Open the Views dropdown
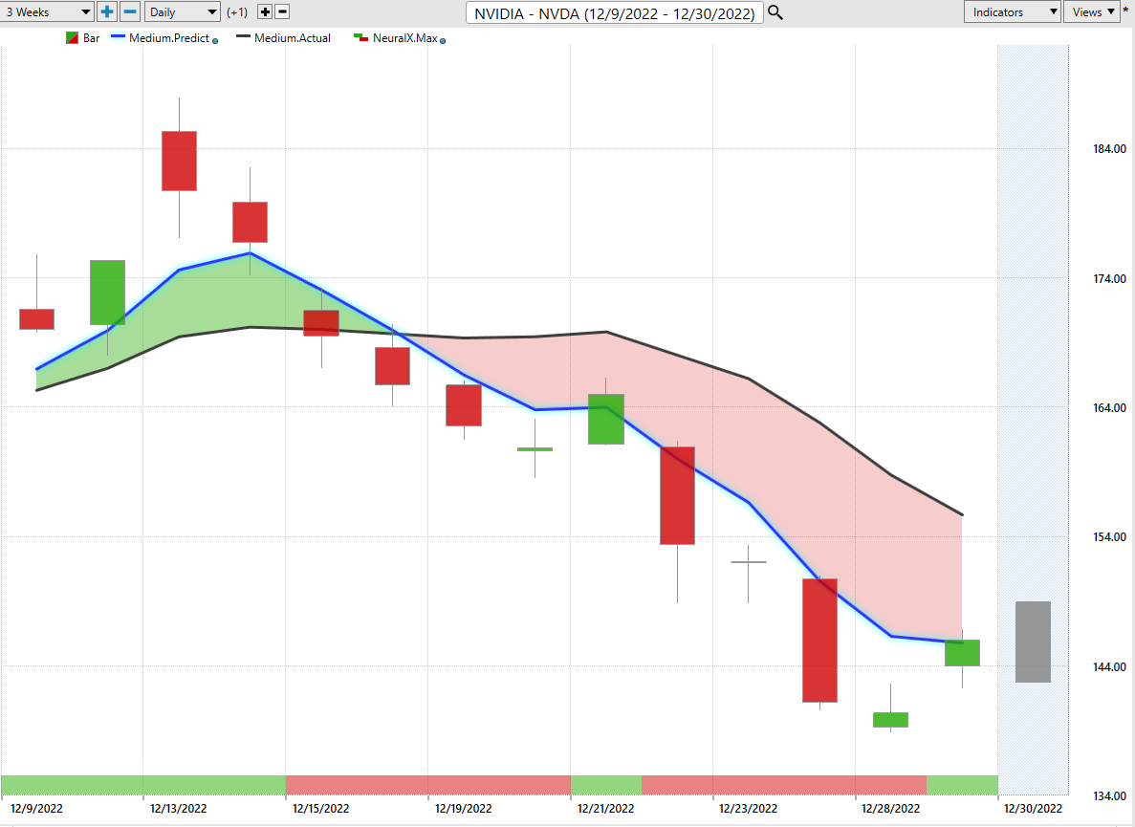 [1092, 11]
